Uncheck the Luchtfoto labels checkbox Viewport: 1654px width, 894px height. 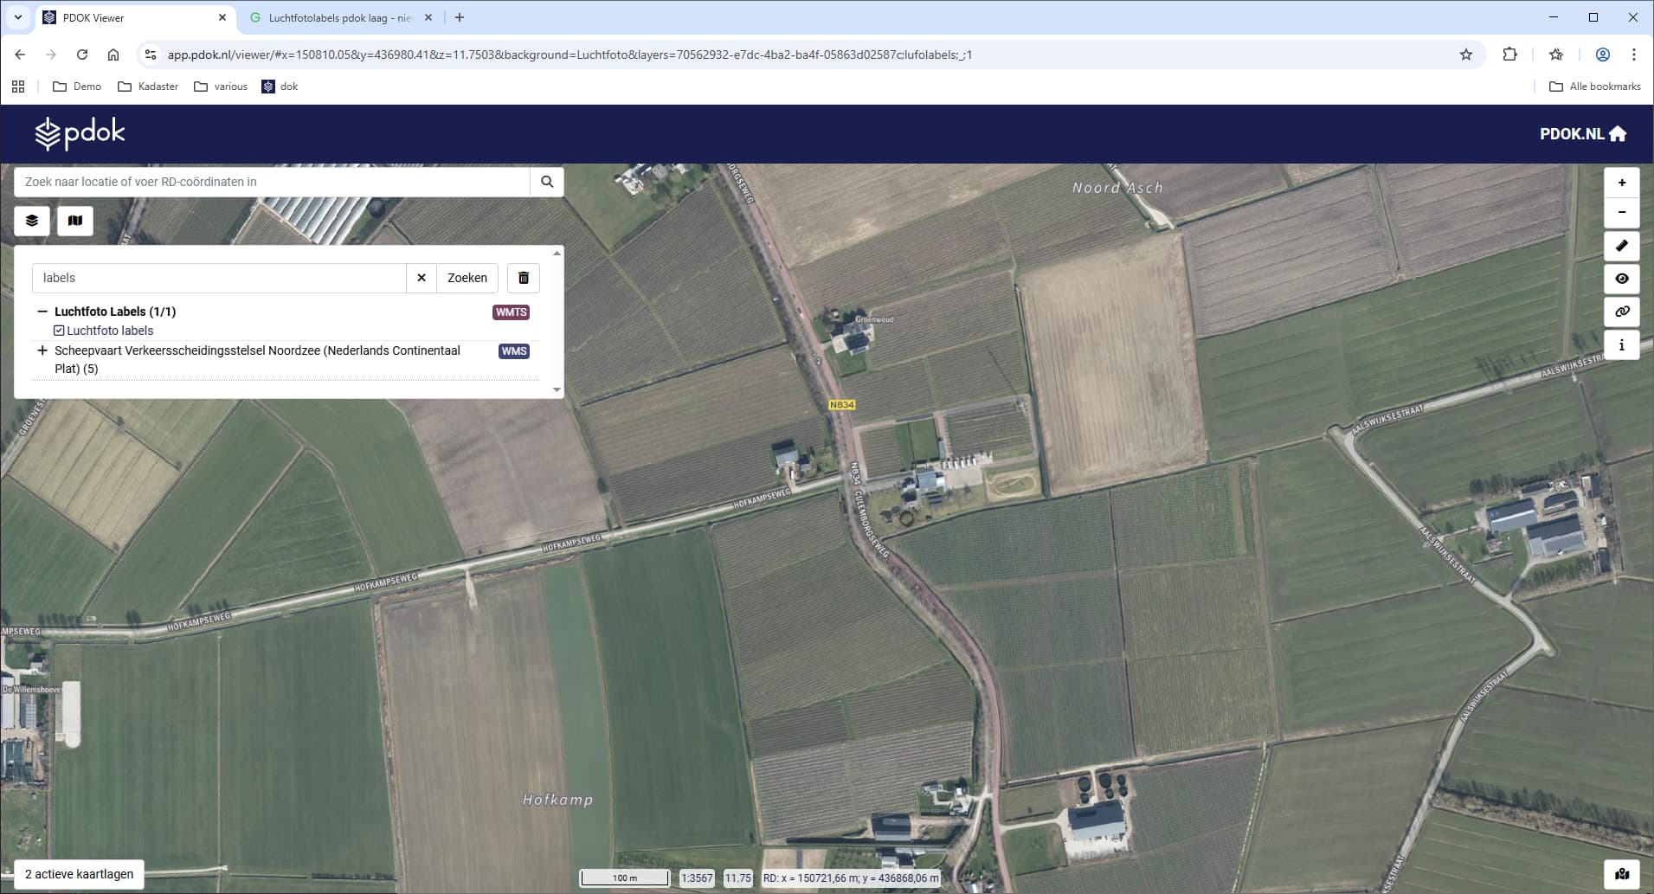coord(59,331)
